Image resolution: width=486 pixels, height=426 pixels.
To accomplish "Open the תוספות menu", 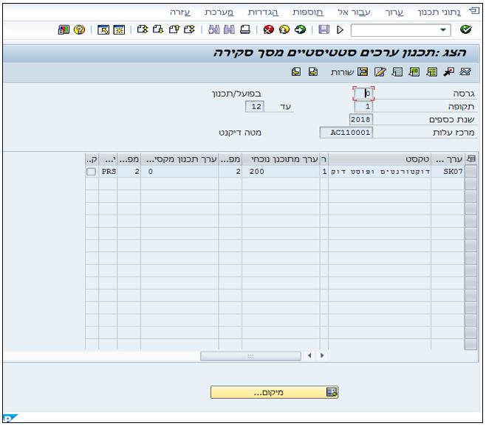I will (308, 12).
